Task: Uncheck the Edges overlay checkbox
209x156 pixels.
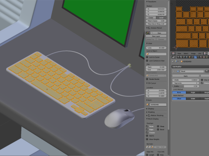Action: tap(147, 130)
